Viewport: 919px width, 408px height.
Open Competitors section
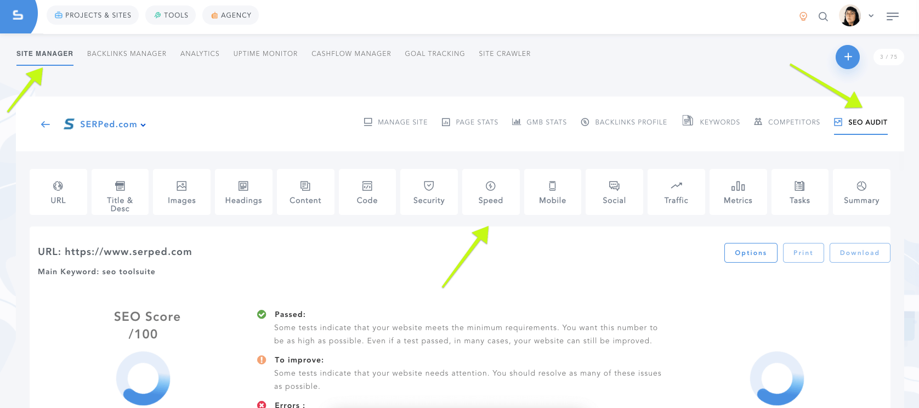[x=787, y=122]
